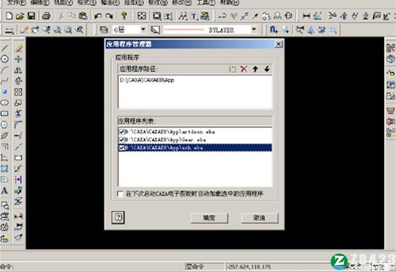Expand the BYLAYER linetype dropdown

pos(254,30)
